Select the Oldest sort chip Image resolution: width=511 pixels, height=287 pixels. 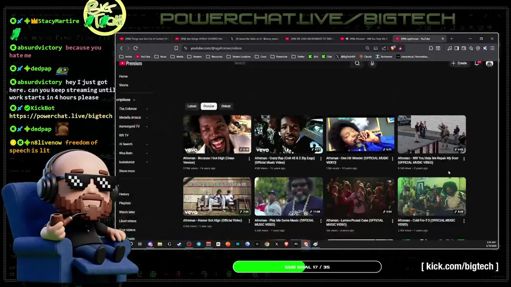[226, 106]
